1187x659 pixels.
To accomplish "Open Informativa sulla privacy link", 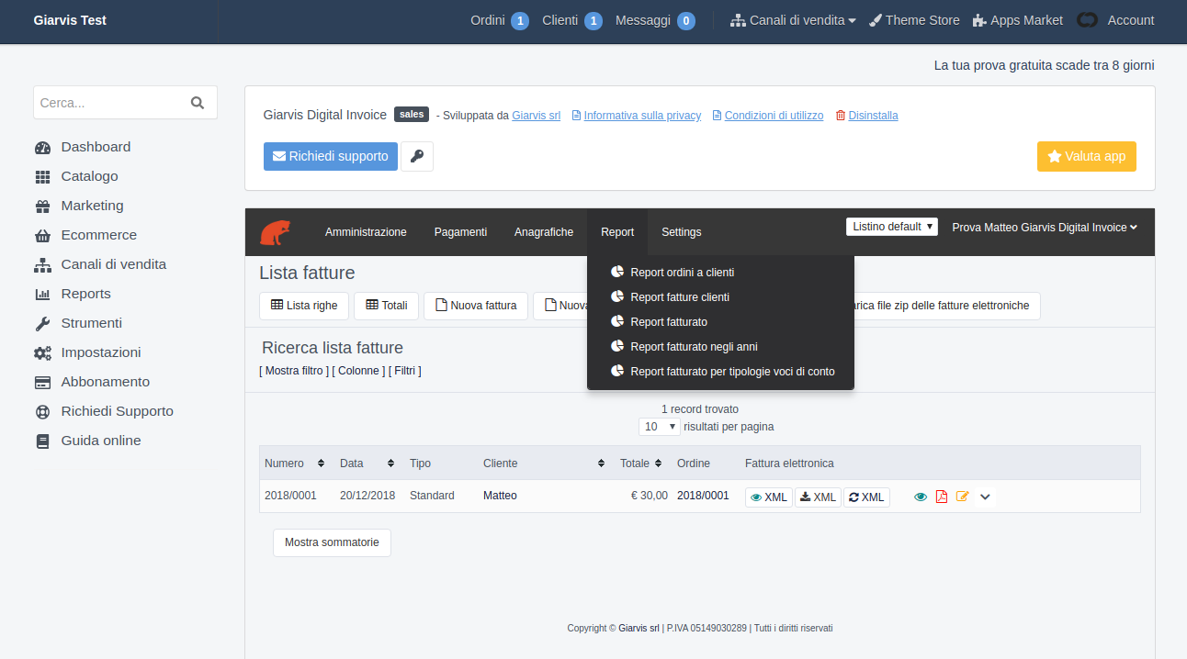I will [x=637, y=116].
